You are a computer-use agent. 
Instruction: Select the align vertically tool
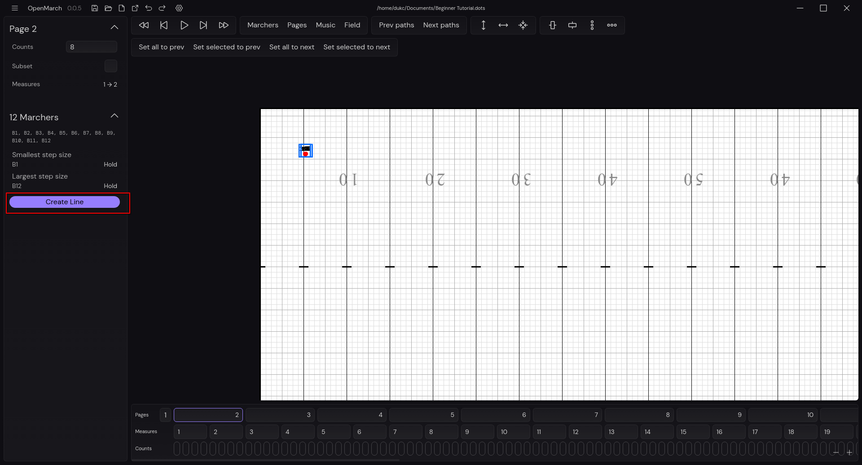pyautogui.click(x=552, y=25)
